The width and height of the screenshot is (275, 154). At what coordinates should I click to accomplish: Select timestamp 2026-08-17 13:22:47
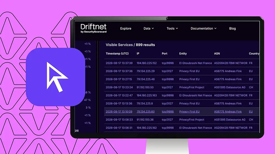(119, 95)
